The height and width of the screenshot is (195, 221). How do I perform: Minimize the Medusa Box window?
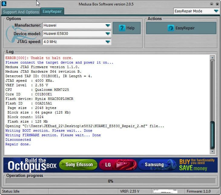pos(211,4)
